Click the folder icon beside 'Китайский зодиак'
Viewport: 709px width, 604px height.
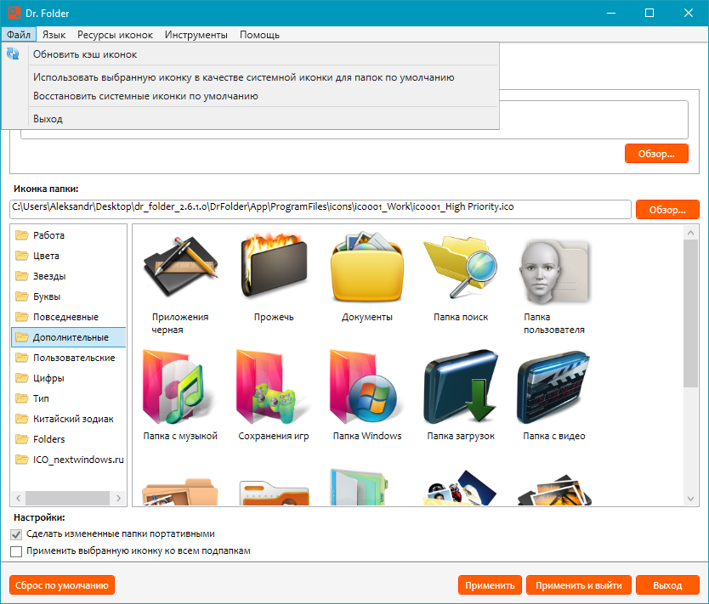pos(21,419)
